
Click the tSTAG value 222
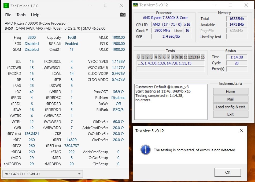pyautogui.click(x=72, y=152)
